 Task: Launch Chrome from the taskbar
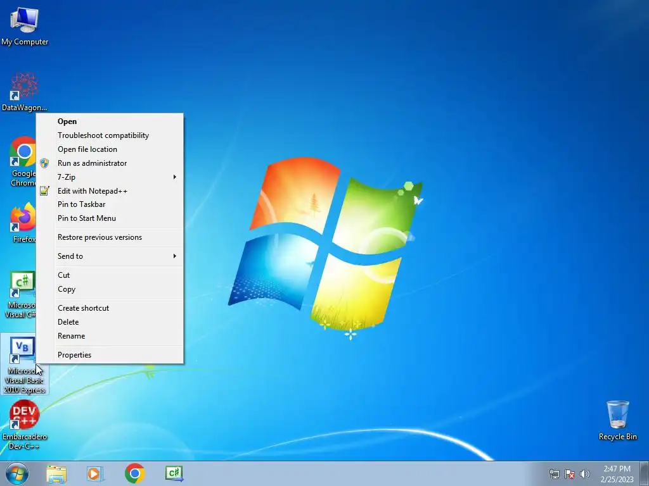pos(134,473)
